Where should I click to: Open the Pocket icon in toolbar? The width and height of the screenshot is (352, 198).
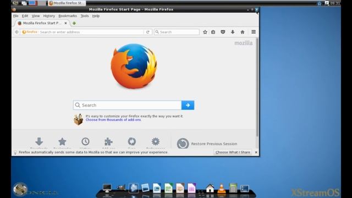[x=223, y=32]
